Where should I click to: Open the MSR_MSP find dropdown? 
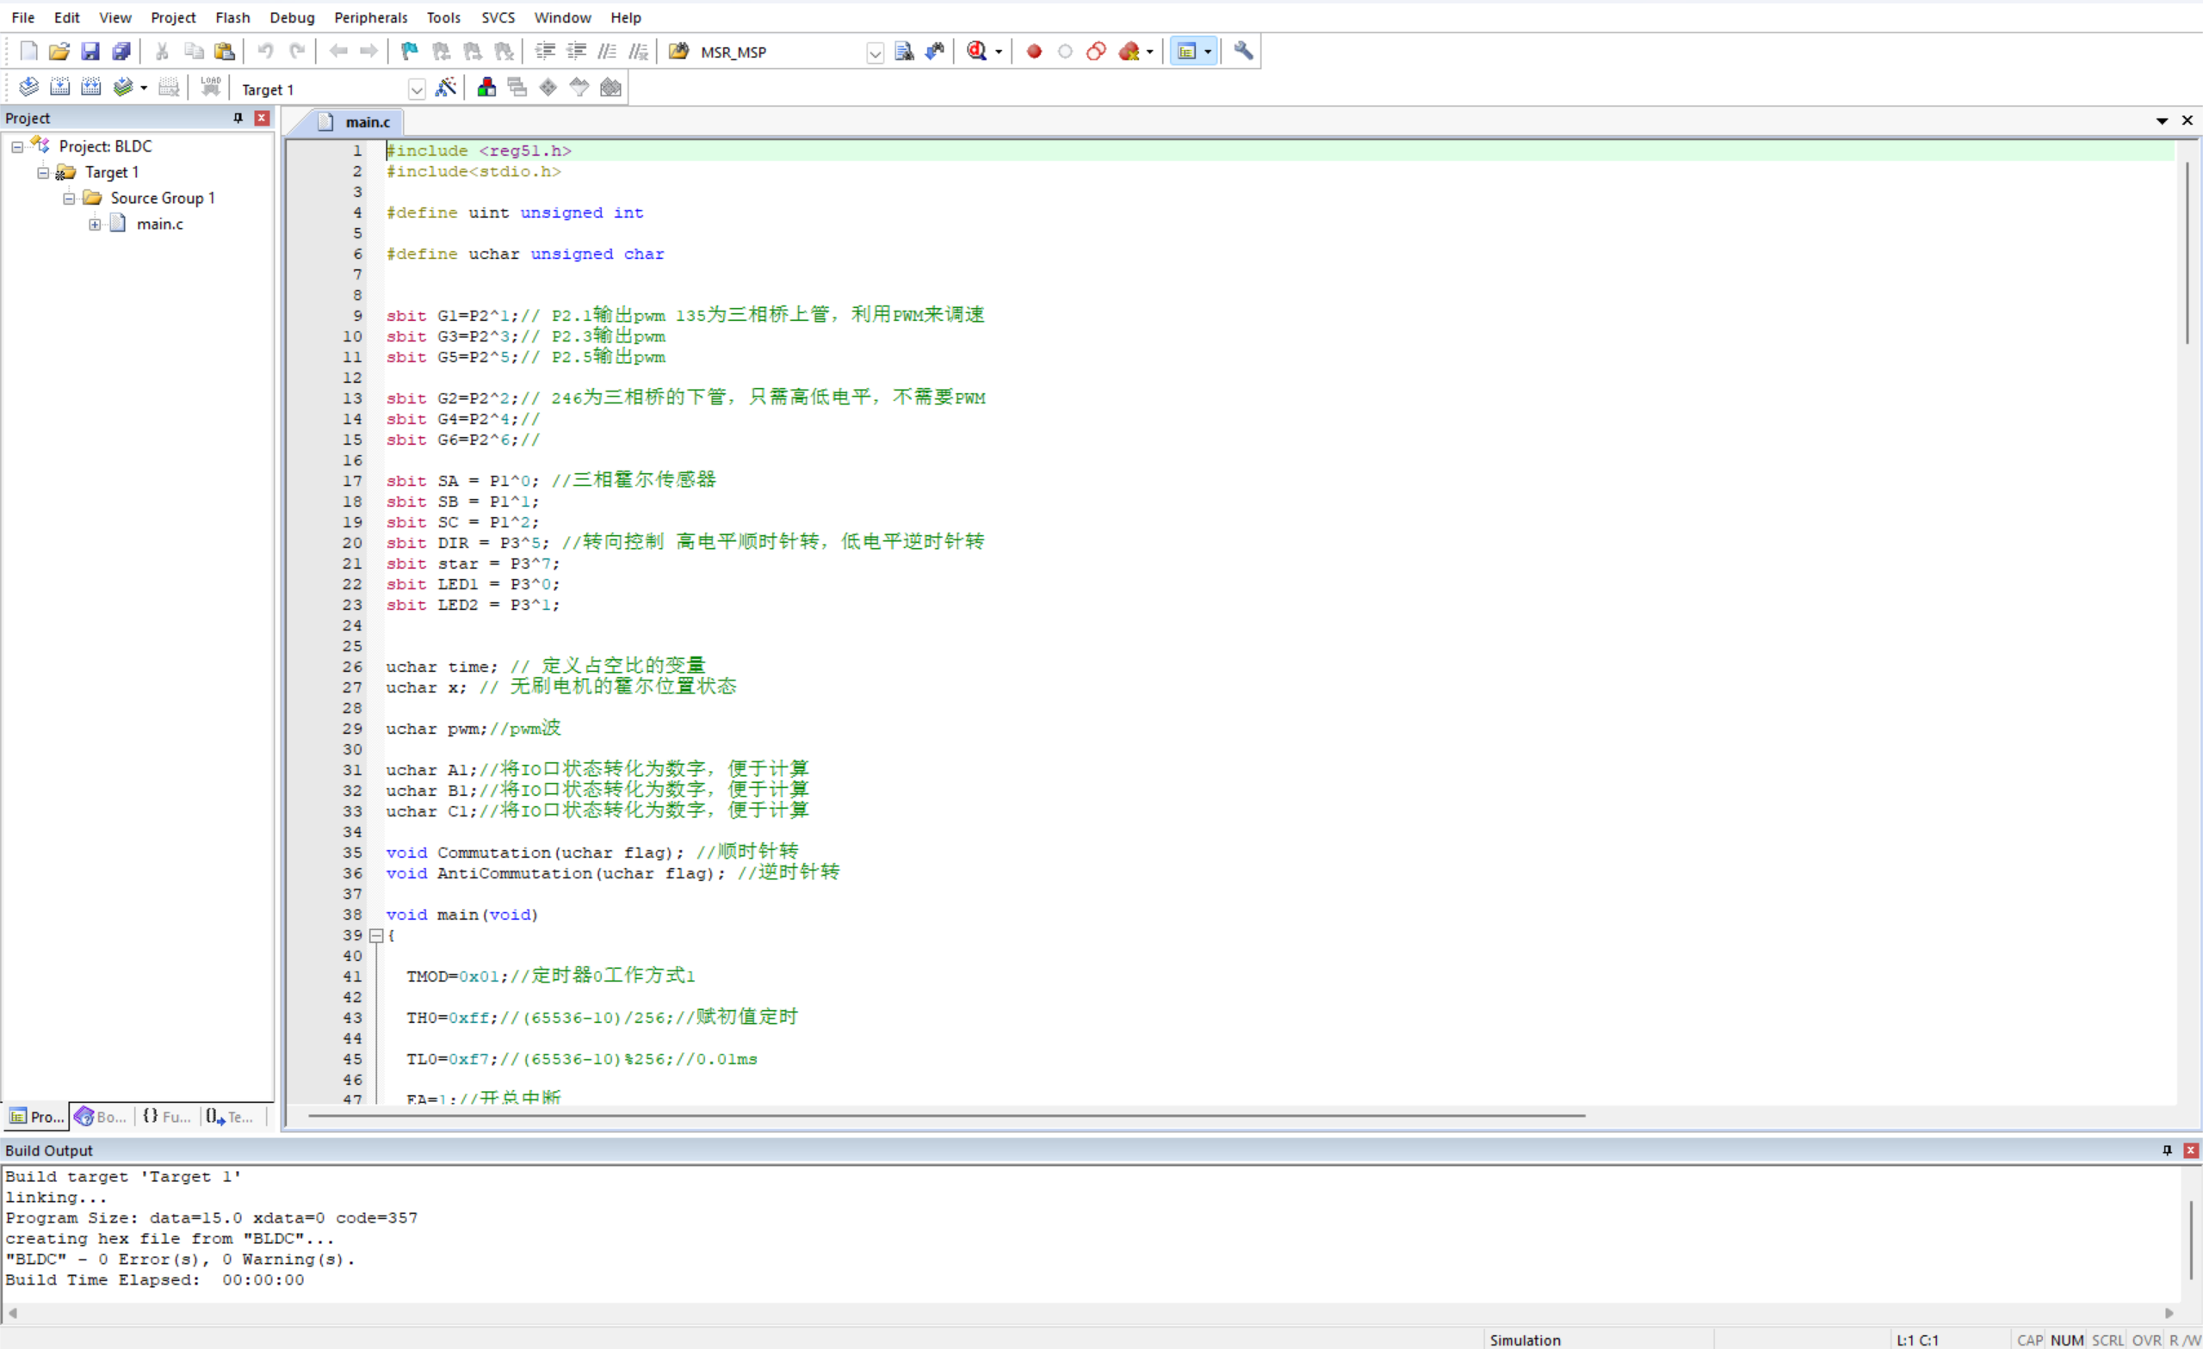[x=875, y=52]
